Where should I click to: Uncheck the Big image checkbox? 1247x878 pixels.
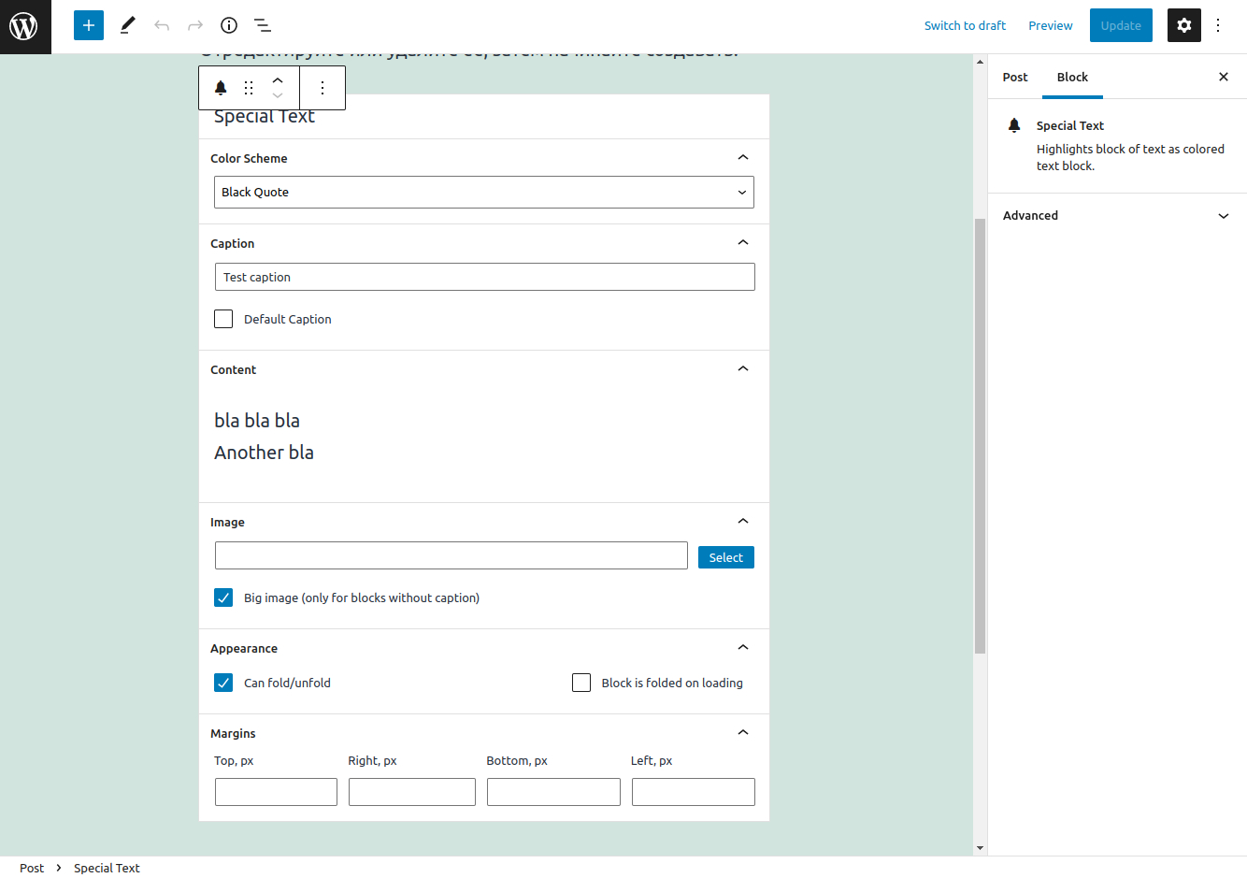point(223,597)
